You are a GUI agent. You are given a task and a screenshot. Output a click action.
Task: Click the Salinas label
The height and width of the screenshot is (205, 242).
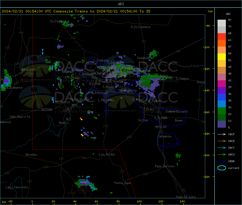click(x=47, y=109)
